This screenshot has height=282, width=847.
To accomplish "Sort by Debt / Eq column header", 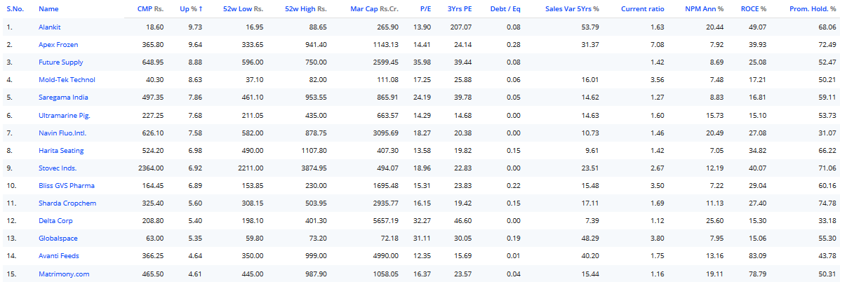I will click(x=505, y=8).
